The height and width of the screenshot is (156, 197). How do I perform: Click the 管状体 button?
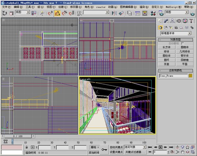[185, 56]
